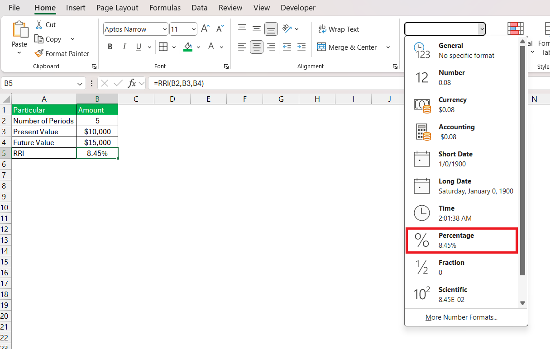The image size is (550, 349).
Task: Click the Increase Indent icon
Action: pyautogui.click(x=301, y=47)
